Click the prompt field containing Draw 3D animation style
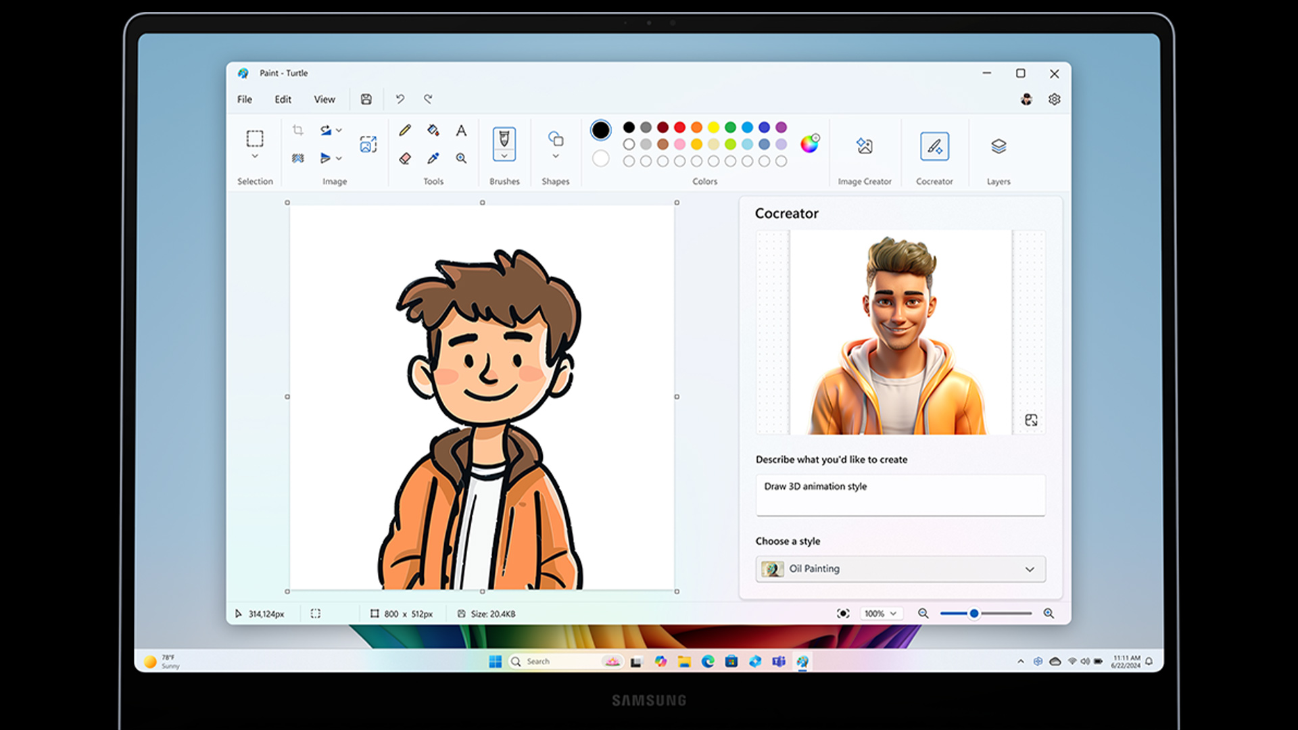Viewport: 1298px width, 730px height. point(899,493)
